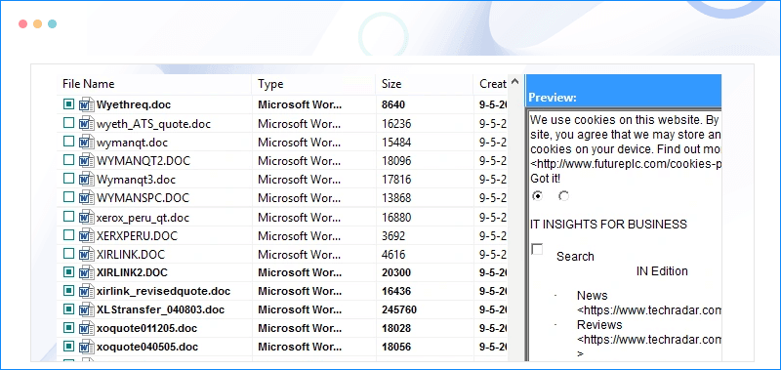Viewport: 781px width, 370px height.
Task: Click the Word icon beside xirlink_revisedquote.doc
Action: 87,291
